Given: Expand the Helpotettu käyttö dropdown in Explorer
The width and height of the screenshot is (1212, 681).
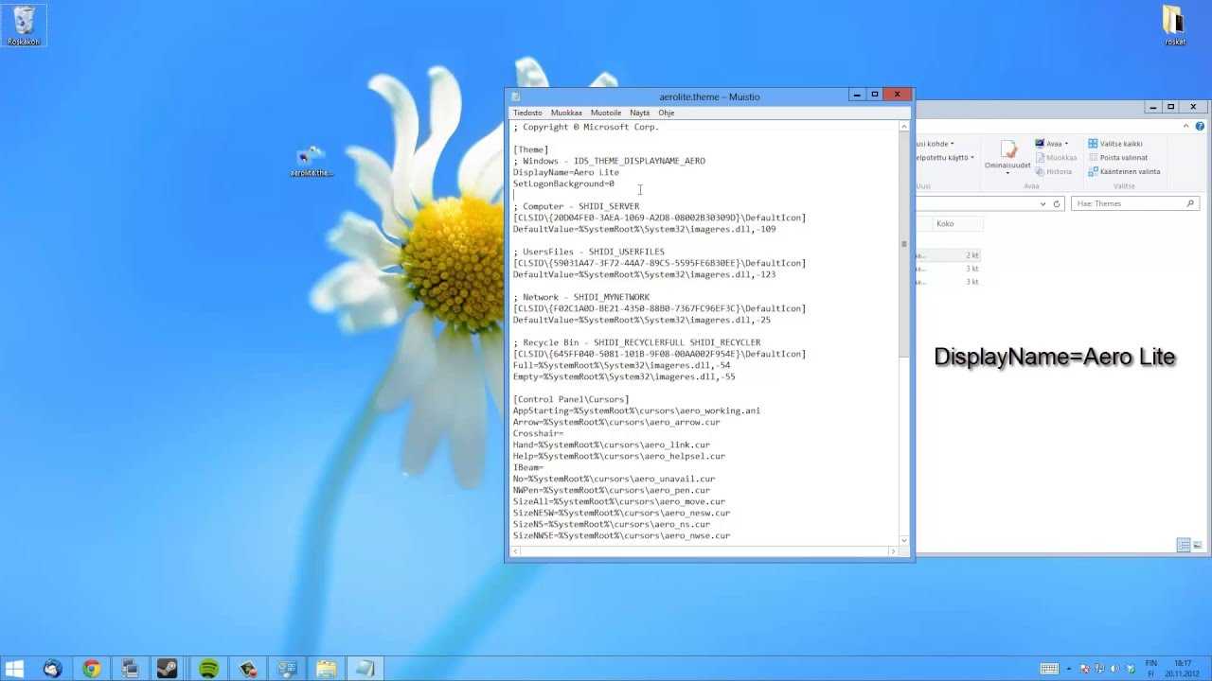Looking at the screenshot, I should pyautogui.click(x=972, y=158).
